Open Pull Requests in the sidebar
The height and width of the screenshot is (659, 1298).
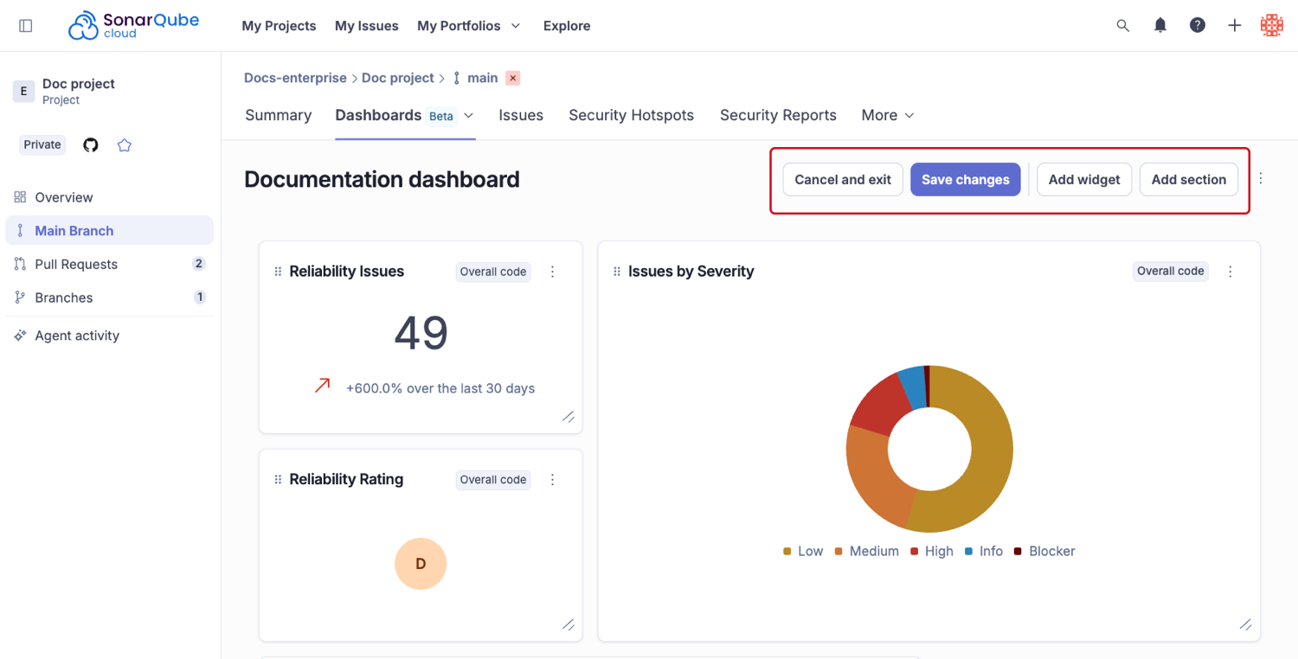(x=76, y=265)
